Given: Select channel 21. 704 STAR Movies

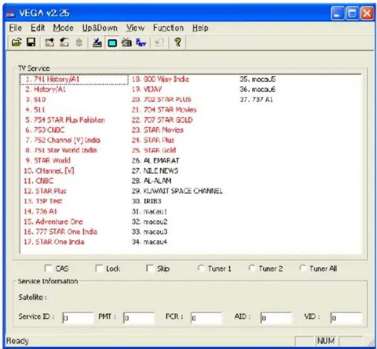Looking at the screenshot, I should coord(164,110).
